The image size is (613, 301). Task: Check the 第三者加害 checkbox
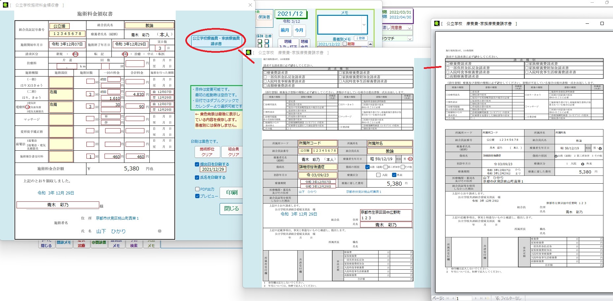tap(385, 167)
